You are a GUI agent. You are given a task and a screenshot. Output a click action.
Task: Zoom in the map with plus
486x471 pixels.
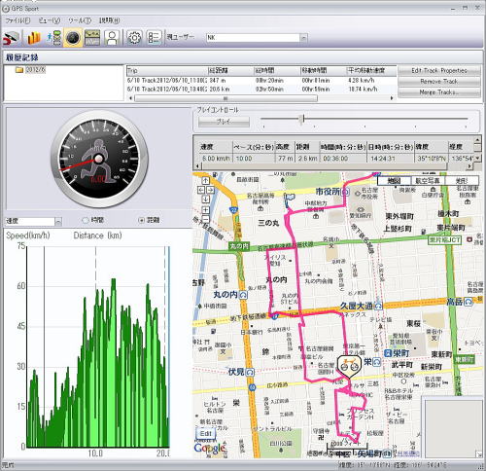[x=205, y=210]
